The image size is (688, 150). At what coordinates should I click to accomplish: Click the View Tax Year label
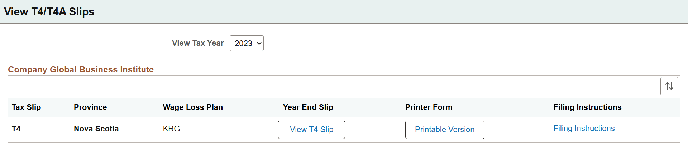tap(197, 43)
